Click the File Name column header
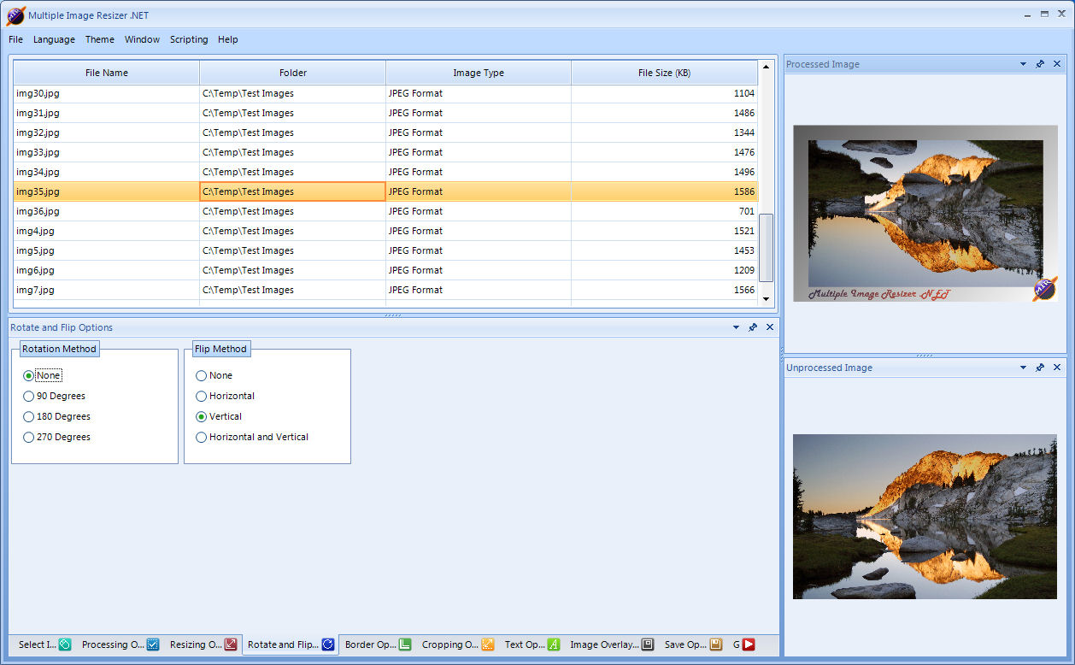The image size is (1075, 665). click(107, 73)
